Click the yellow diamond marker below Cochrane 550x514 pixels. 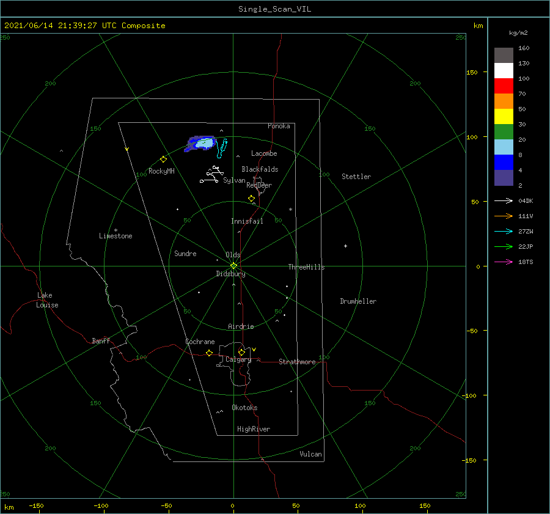[x=209, y=353]
